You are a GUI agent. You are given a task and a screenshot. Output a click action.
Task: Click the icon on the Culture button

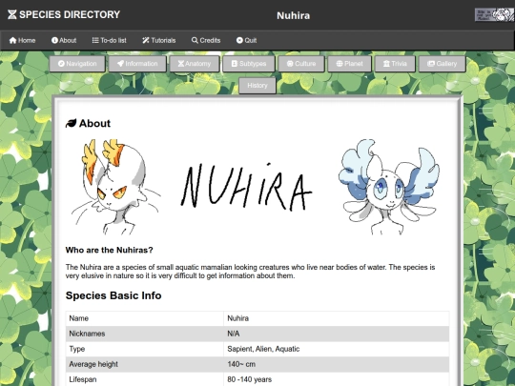coord(290,64)
